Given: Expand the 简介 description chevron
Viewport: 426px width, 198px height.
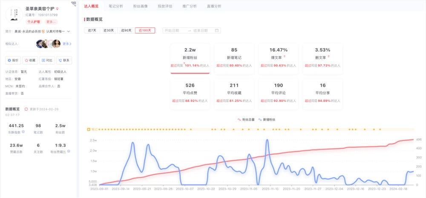Looking at the screenshot, I should [x=69, y=31].
